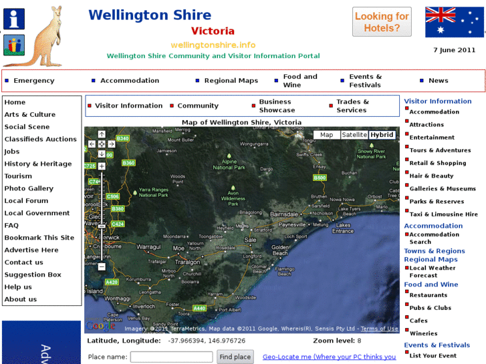Switch map view to Map
This screenshot has height=364, width=486.
(327, 135)
